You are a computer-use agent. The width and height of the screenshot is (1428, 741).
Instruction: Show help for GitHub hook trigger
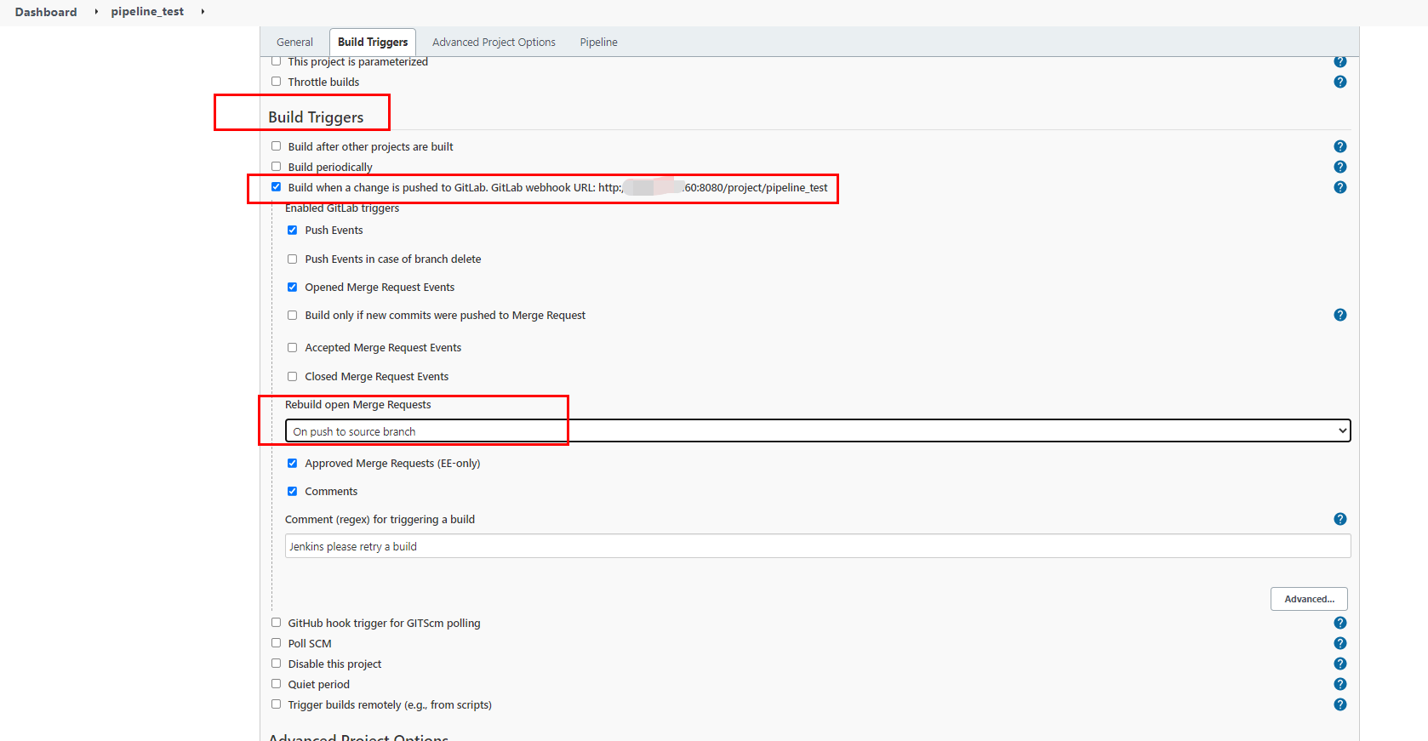[1340, 623]
